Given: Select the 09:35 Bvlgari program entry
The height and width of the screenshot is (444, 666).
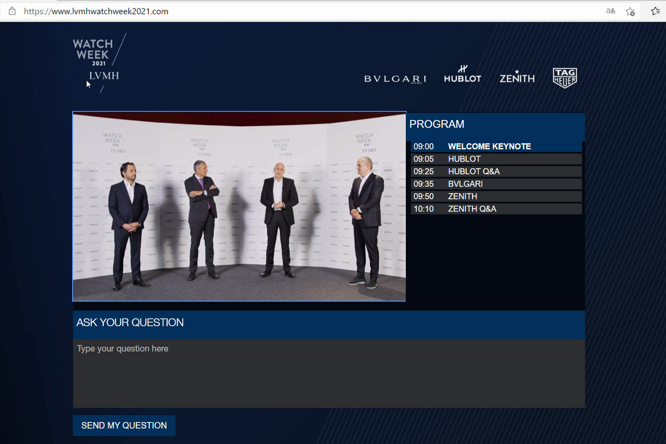Looking at the screenshot, I should click(496, 184).
